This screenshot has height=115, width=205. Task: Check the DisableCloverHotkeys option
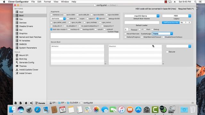tap(163, 37)
